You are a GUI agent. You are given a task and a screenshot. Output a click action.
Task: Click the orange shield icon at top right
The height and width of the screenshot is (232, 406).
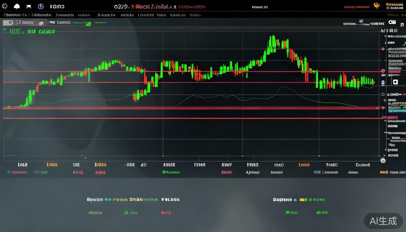tap(376, 6)
